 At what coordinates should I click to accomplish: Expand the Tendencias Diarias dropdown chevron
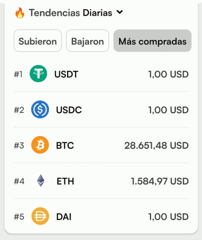pyautogui.click(x=120, y=12)
